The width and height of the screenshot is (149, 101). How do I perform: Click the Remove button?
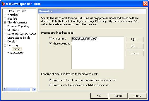click(134, 53)
